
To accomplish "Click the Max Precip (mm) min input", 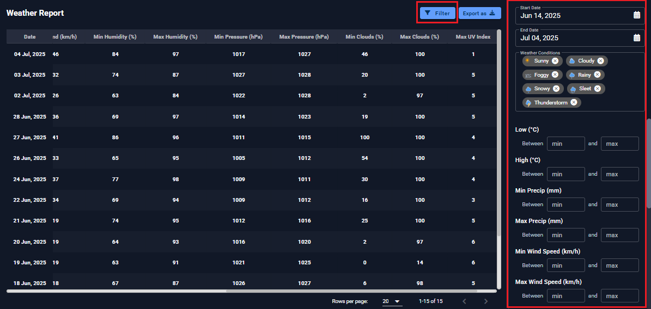I will 566,235.
